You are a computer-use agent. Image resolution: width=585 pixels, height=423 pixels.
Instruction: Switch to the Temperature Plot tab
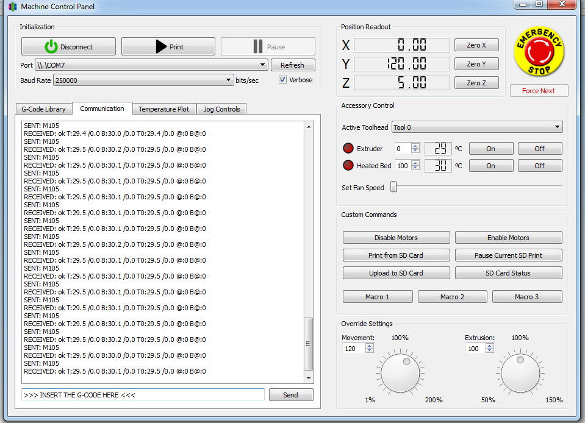tap(163, 109)
